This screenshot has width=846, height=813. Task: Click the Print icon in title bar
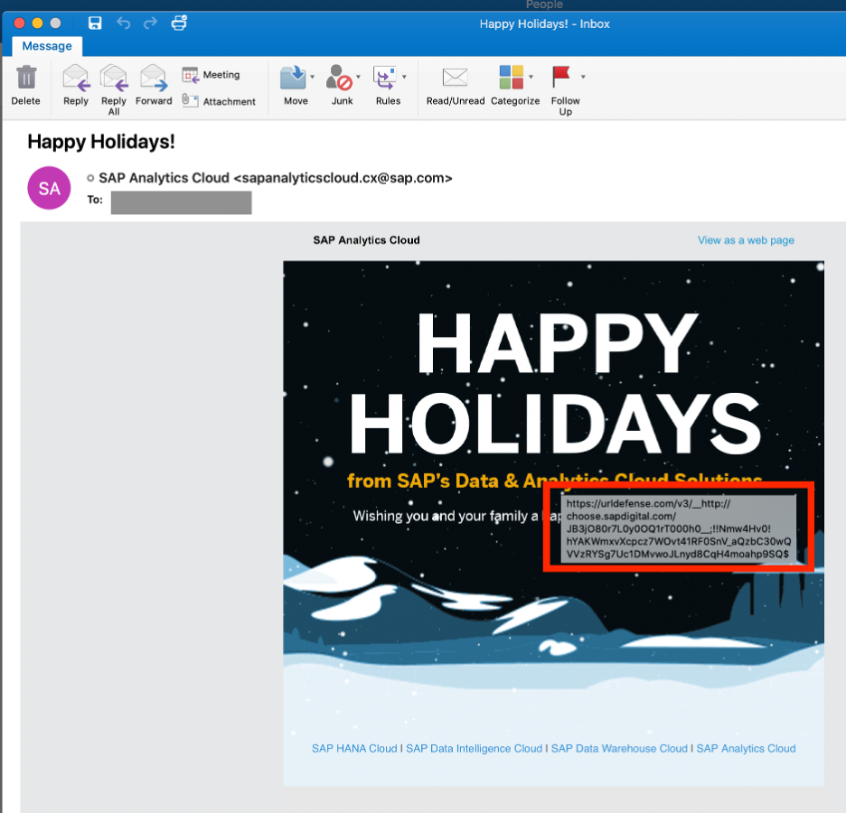point(179,23)
